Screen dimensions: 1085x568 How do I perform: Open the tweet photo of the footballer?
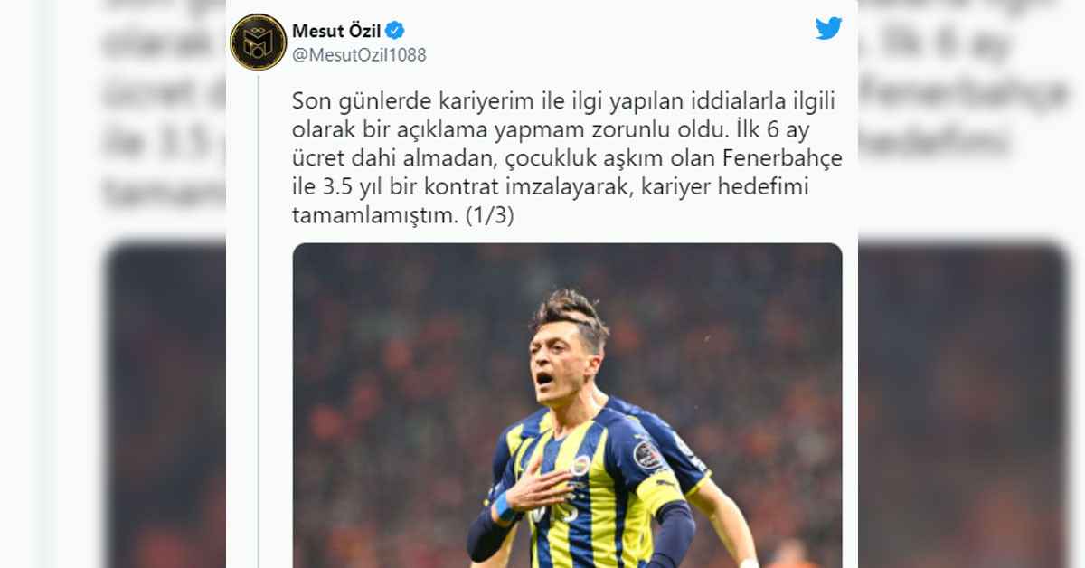tap(567, 405)
